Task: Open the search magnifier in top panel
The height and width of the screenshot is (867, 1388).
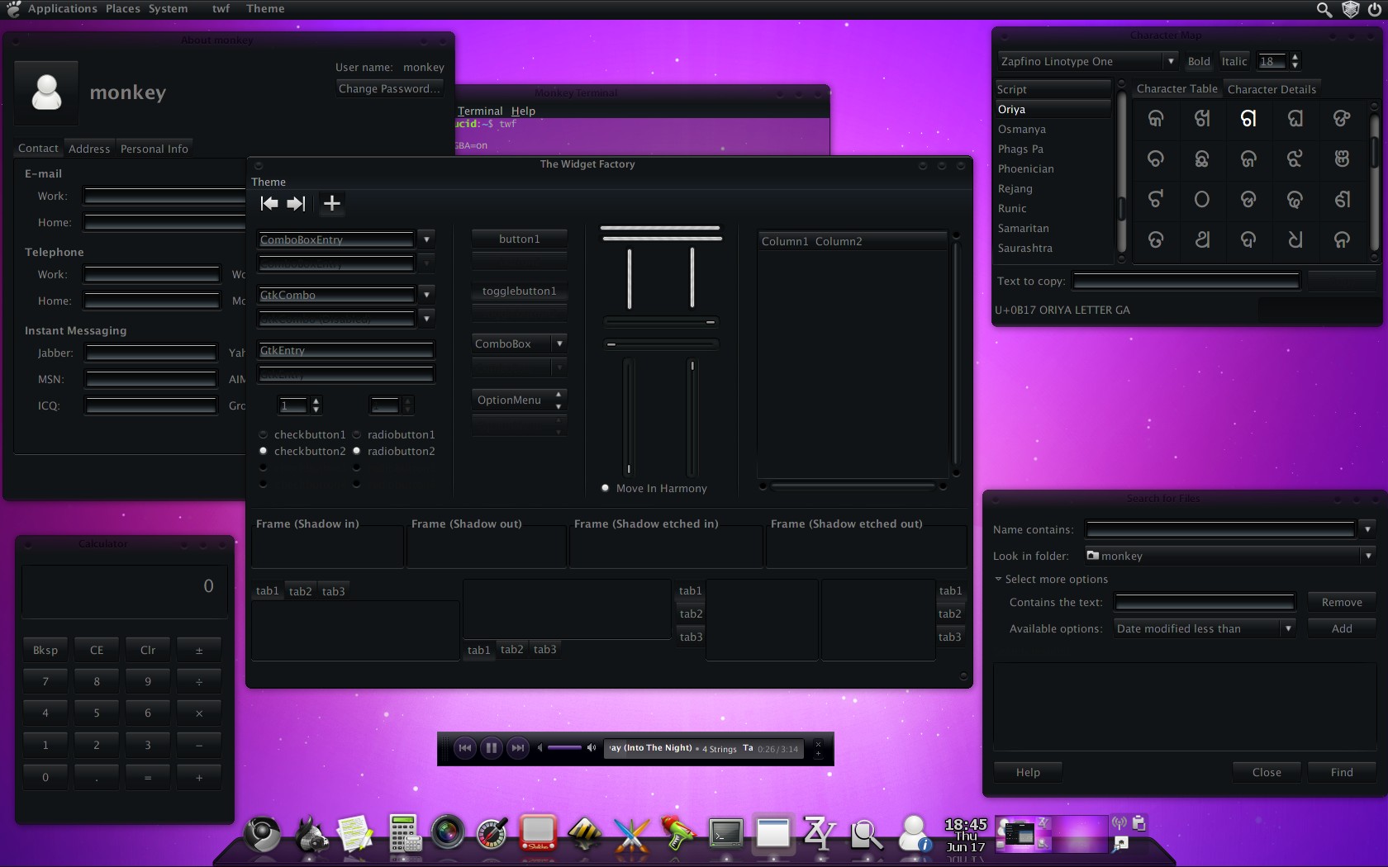Action: (1324, 9)
